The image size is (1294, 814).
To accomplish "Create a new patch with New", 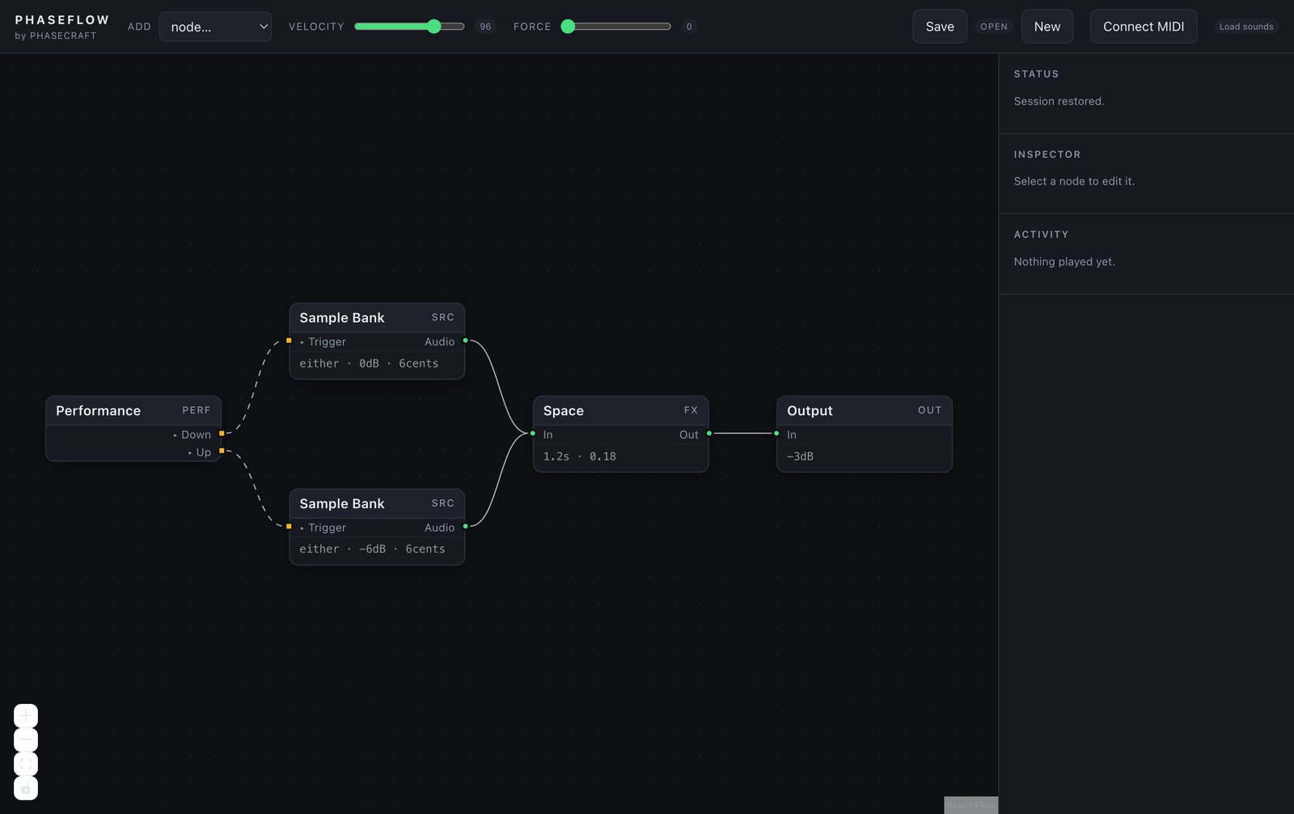I will click(x=1047, y=27).
